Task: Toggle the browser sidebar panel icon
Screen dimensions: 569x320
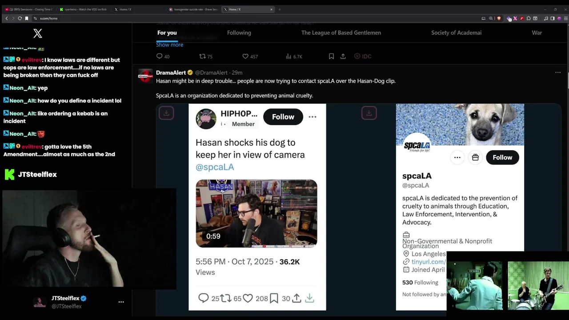Action: click(553, 18)
